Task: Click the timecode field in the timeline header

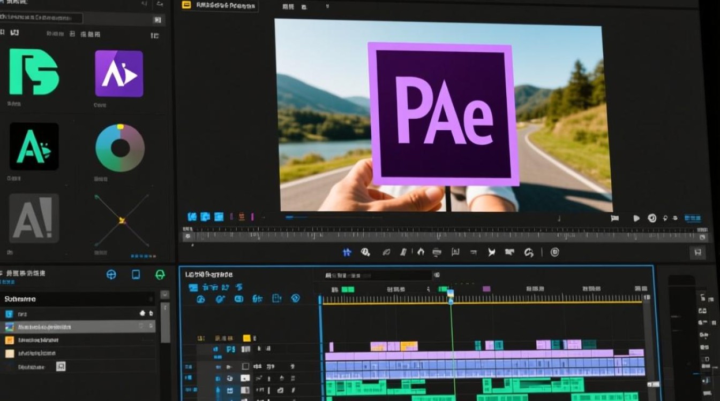Action: (x=377, y=275)
